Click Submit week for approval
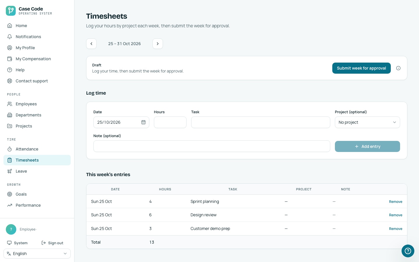The width and height of the screenshot is (419, 262). point(361,68)
